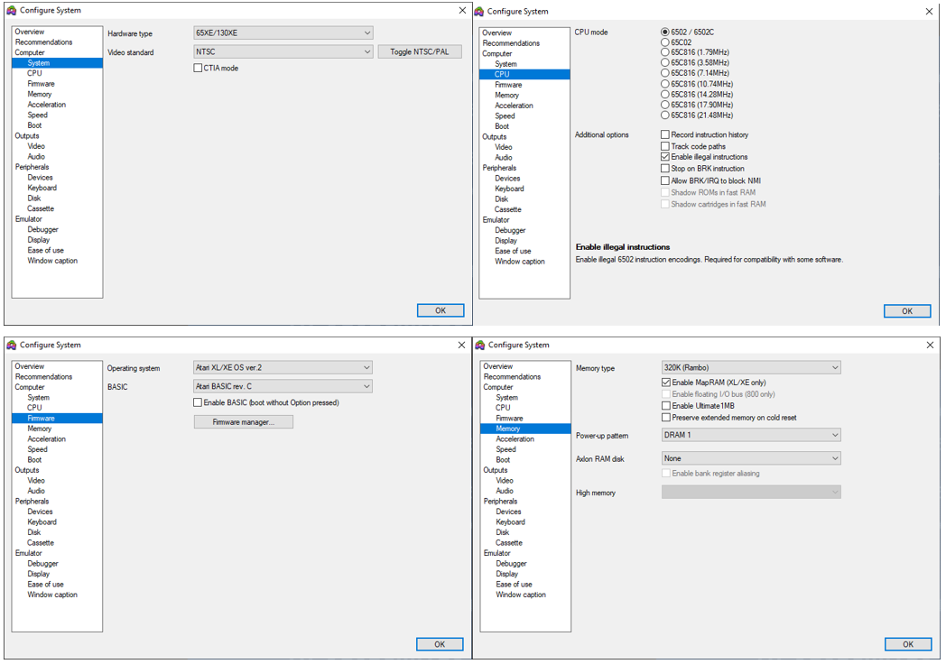Enable the CTIA mode checkbox
Screen dimensions: 946x664
[198, 69]
